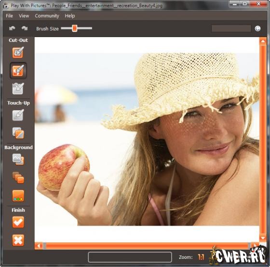Close the Play With Pictures window
Screen dimensions: 270x267
point(258,4)
